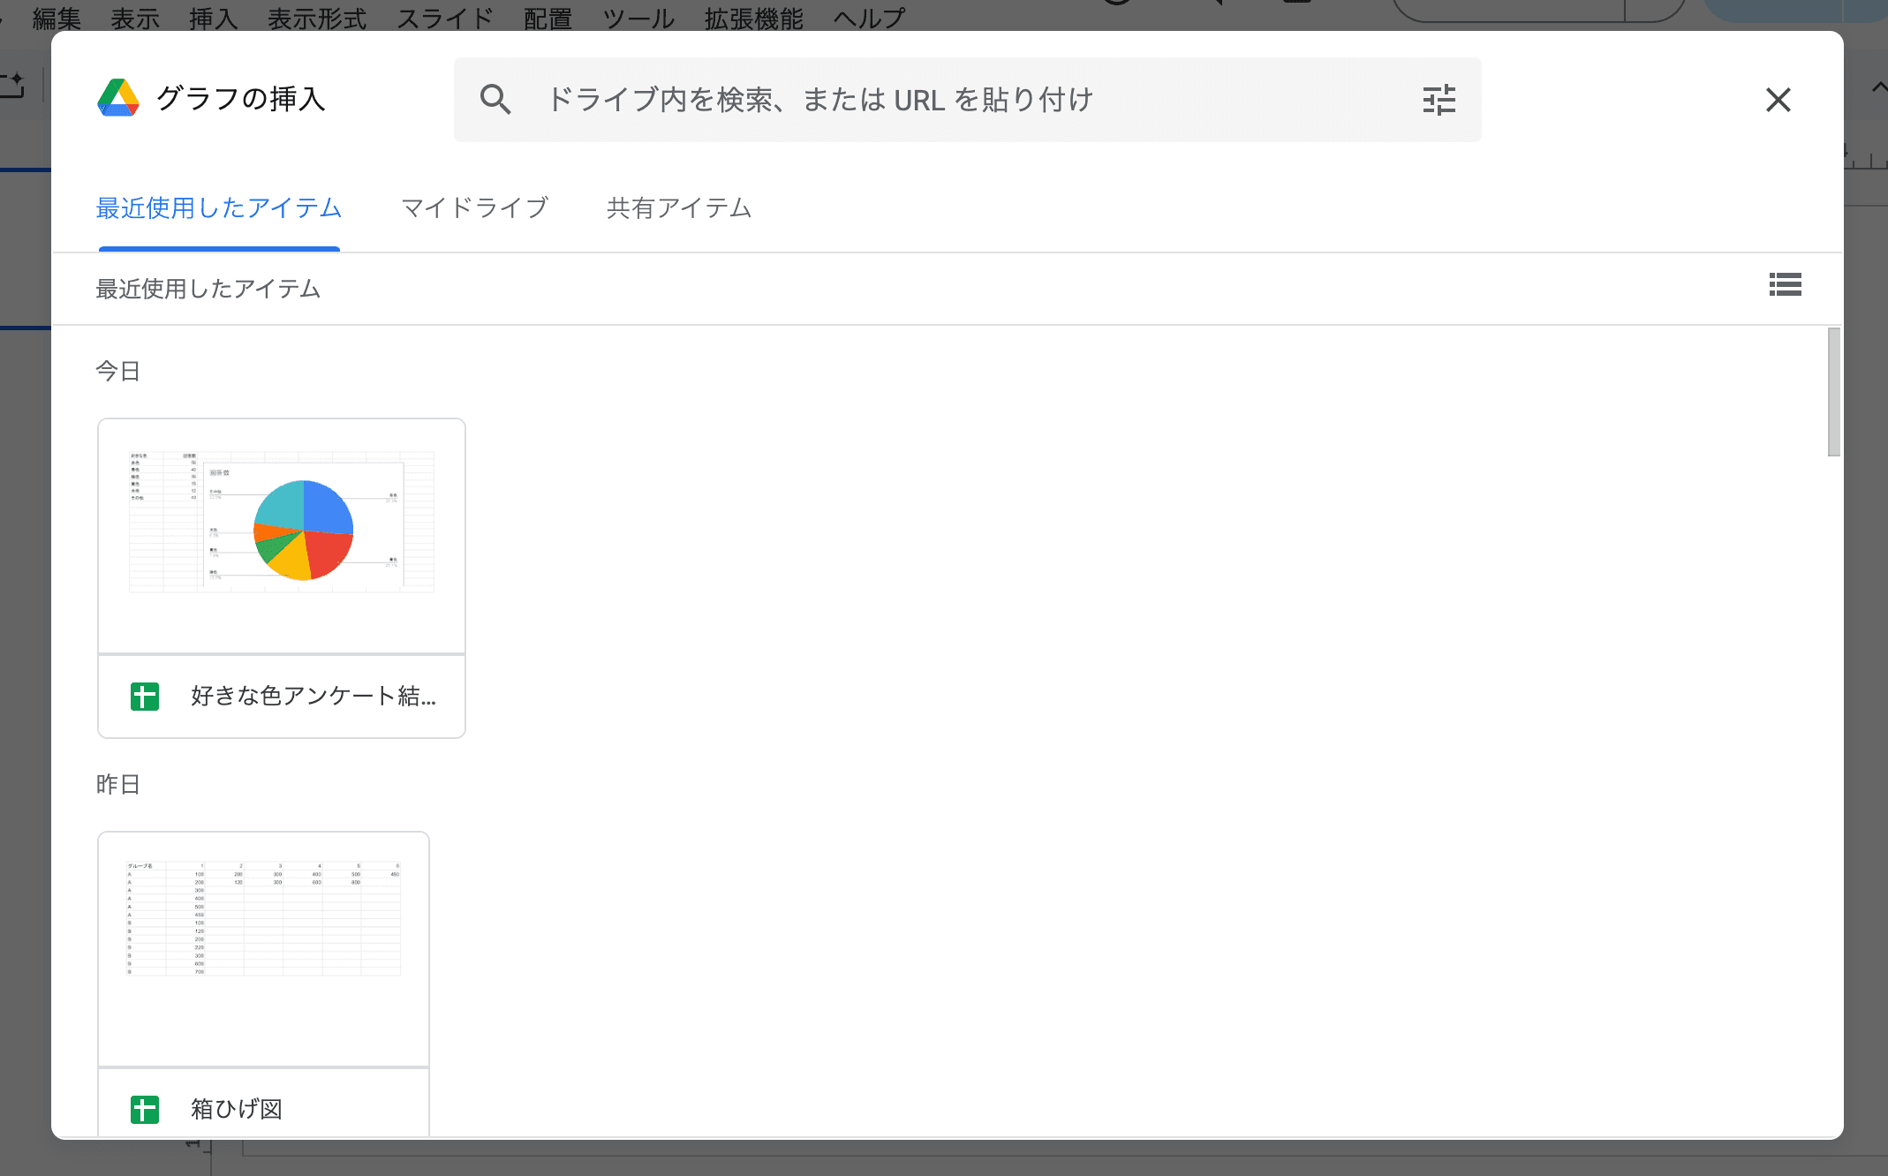Click the chevron icon at top right
This screenshot has width=1888, height=1176.
(x=1877, y=88)
